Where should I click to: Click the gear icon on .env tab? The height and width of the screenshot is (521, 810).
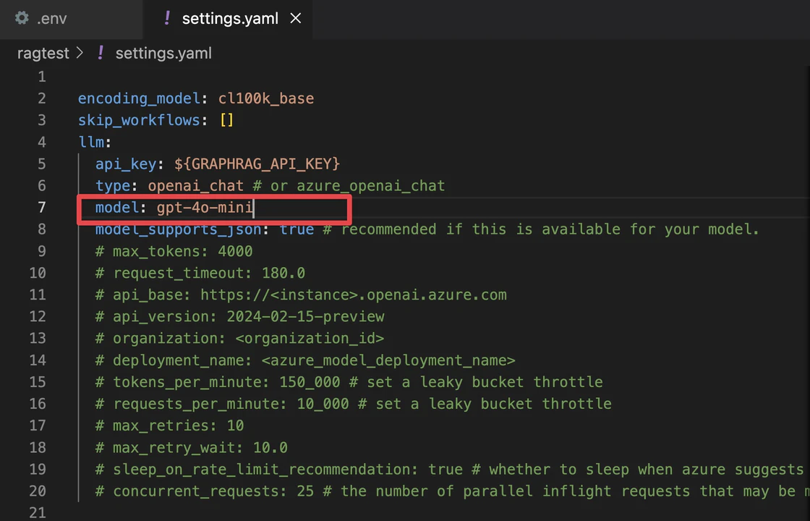22,19
